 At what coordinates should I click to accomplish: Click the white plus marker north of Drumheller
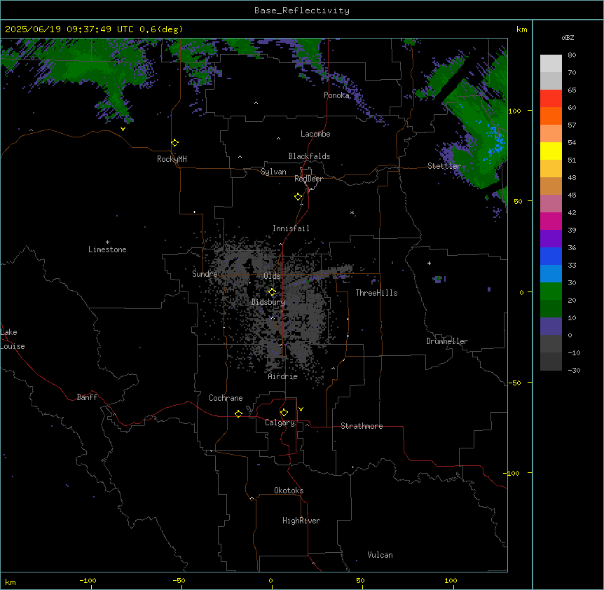click(x=429, y=263)
